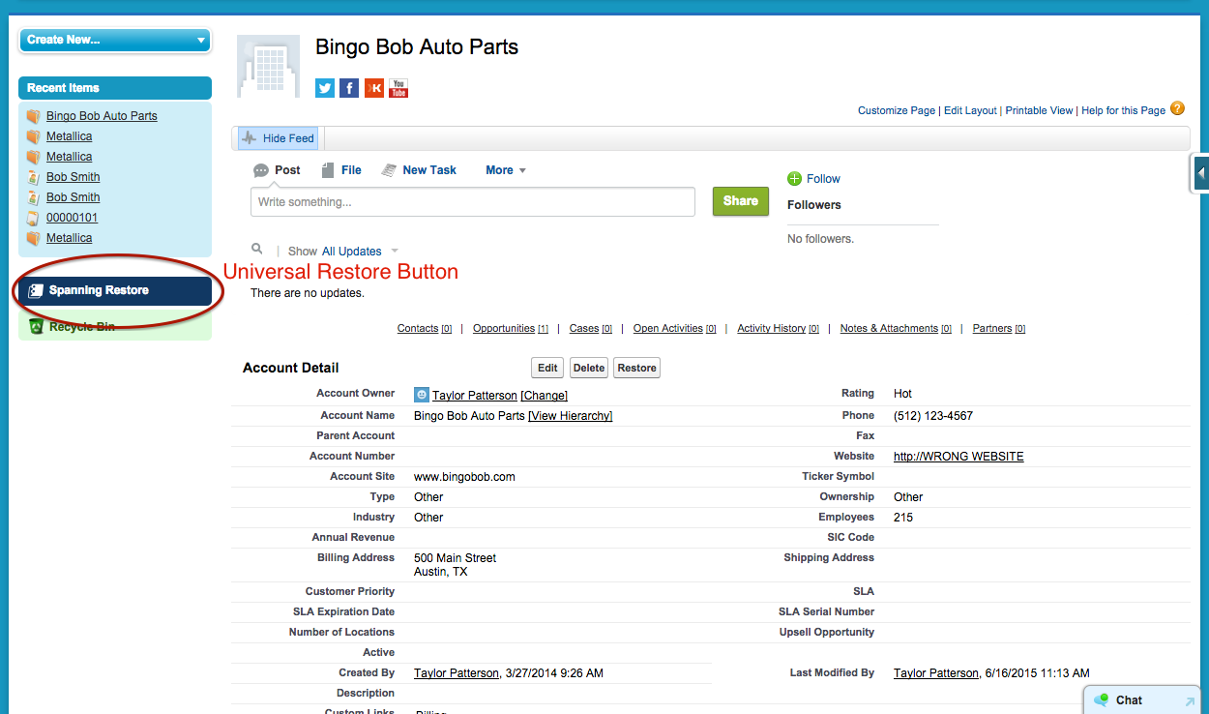Click Taylor Patterson account owner link
Screen dimensions: 1209x714
pyautogui.click(x=475, y=396)
